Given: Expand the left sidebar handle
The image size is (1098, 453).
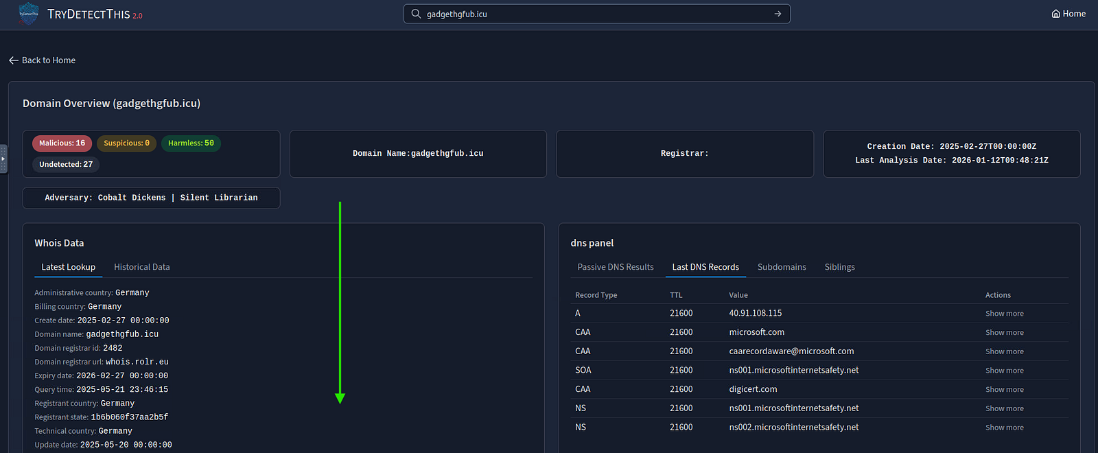Looking at the screenshot, I should 3,159.
